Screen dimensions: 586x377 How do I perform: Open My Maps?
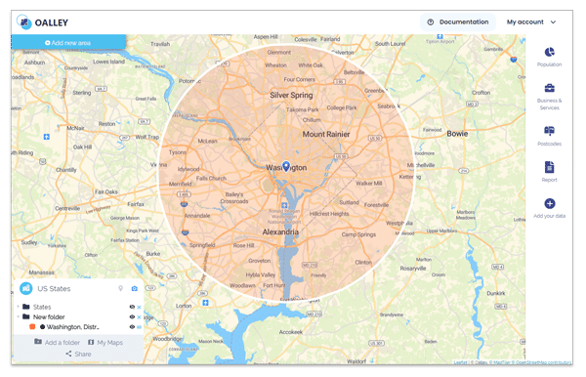click(105, 342)
